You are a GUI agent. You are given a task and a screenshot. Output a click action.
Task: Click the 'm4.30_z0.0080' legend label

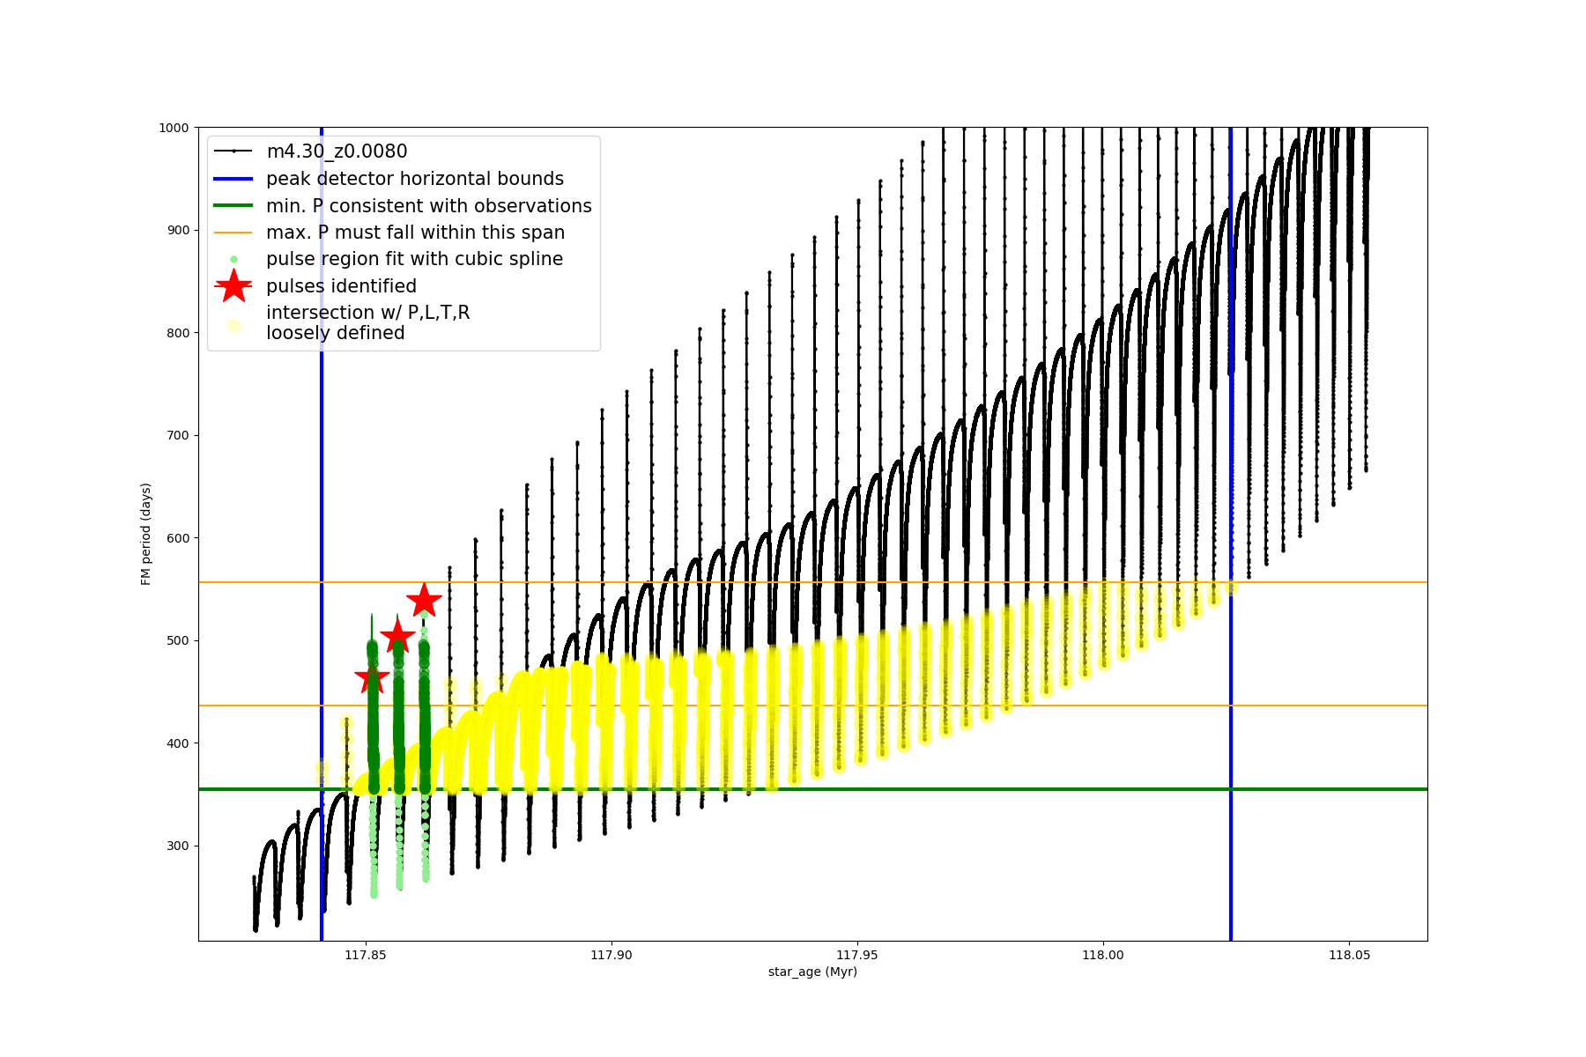point(337,152)
